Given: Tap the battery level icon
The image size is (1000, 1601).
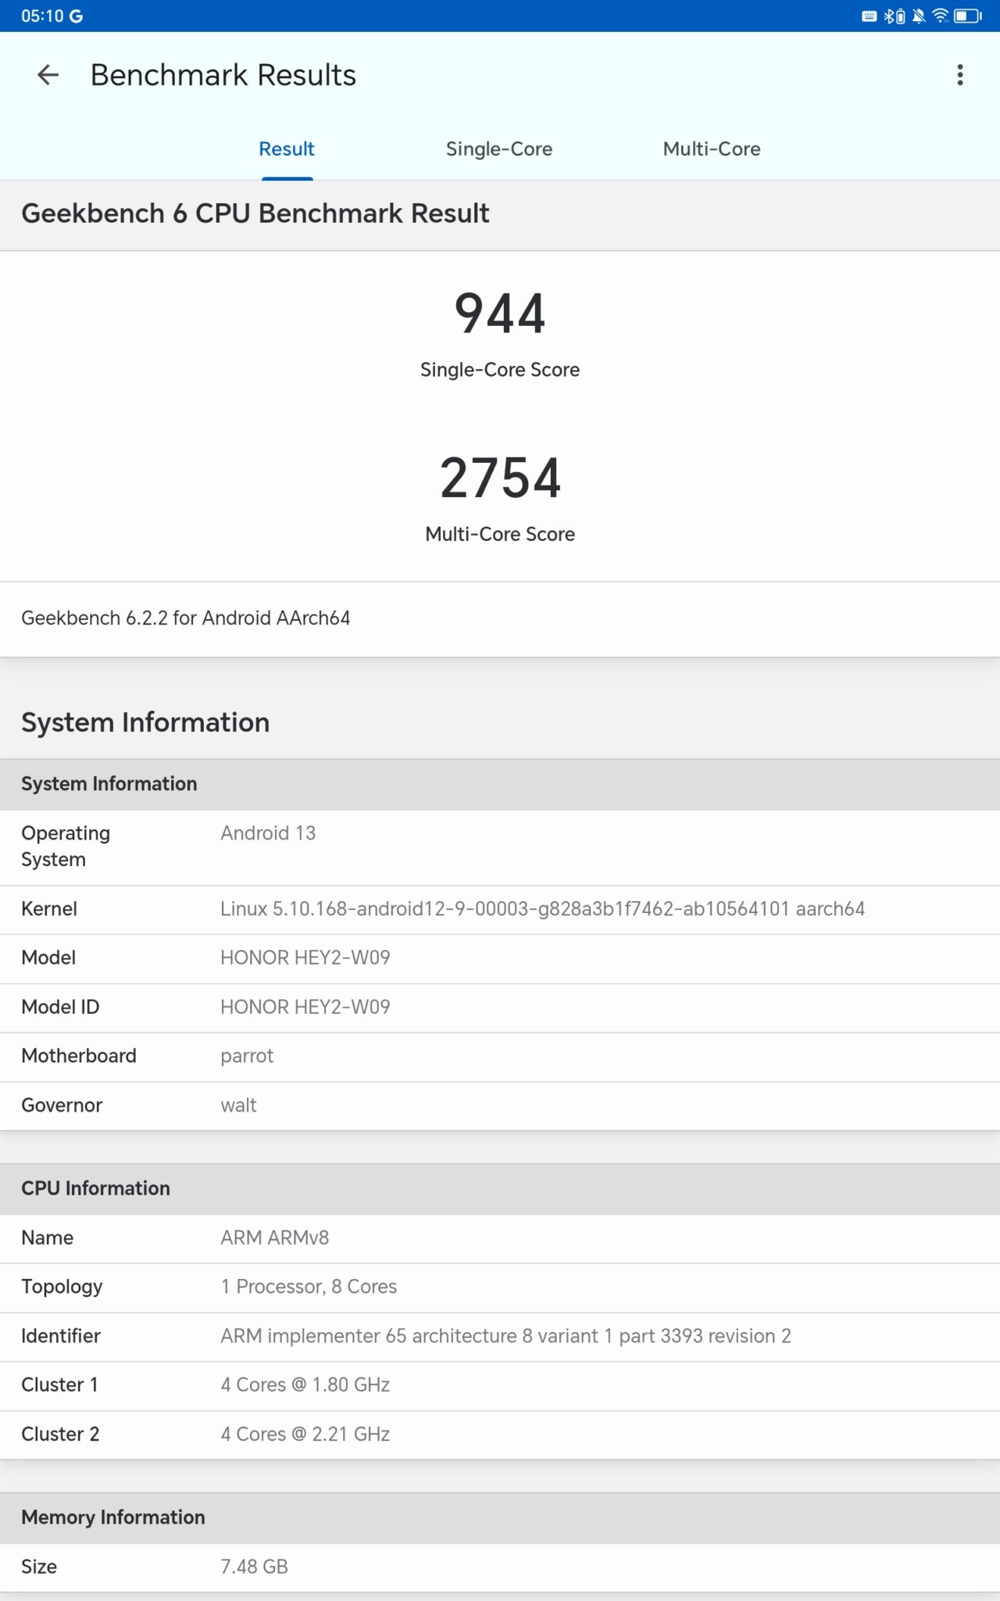Looking at the screenshot, I should point(967,16).
